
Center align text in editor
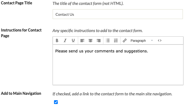(90, 40)
